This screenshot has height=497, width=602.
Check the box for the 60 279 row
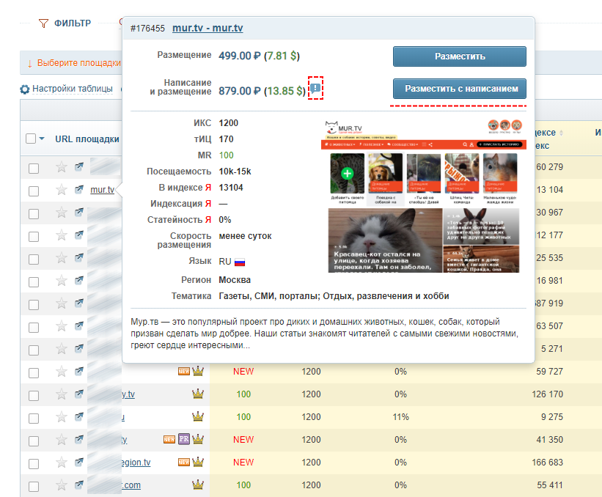click(34, 168)
